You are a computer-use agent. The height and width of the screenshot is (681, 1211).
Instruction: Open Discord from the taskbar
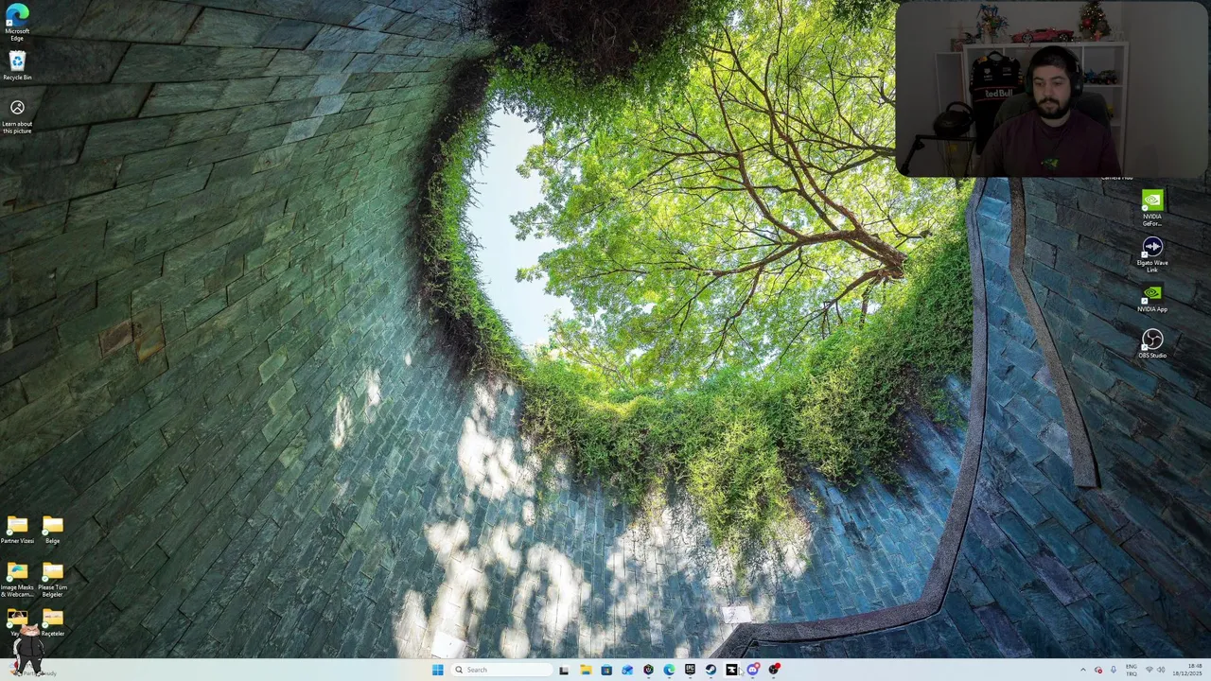click(x=753, y=670)
